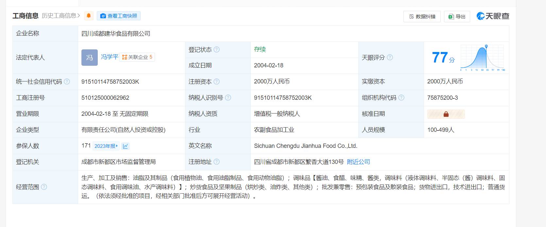Click 2000万人民币 in 实缴资本 row
The height and width of the screenshot is (227, 546).
(445, 81)
